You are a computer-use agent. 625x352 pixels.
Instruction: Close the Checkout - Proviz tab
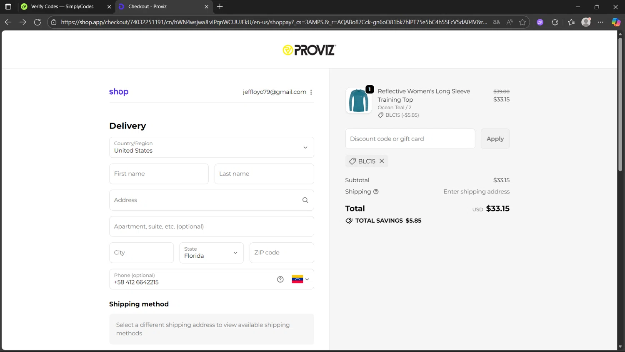[x=206, y=7]
